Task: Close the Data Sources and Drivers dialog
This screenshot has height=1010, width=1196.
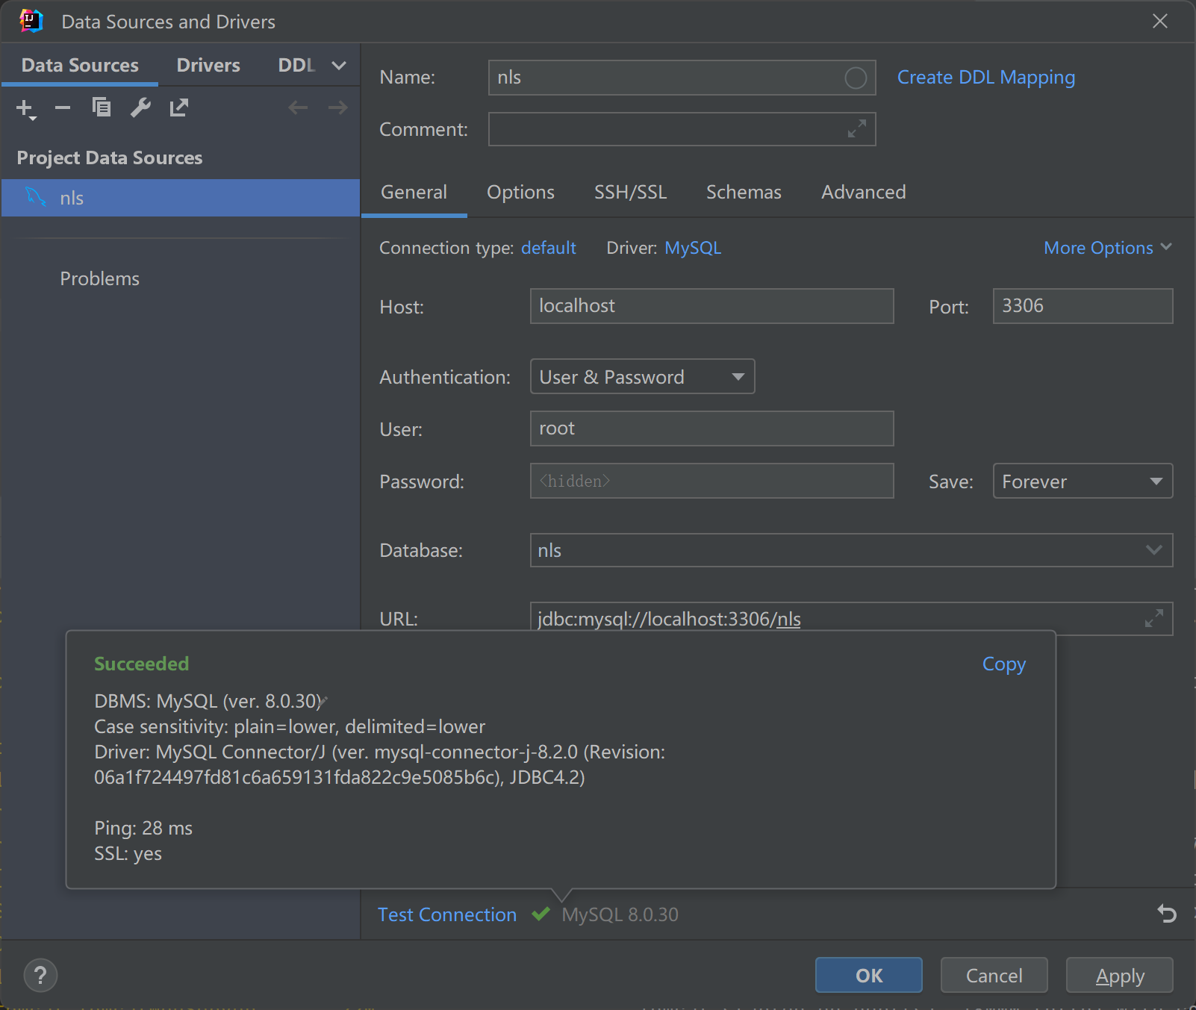Action: (x=1160, y=21)
